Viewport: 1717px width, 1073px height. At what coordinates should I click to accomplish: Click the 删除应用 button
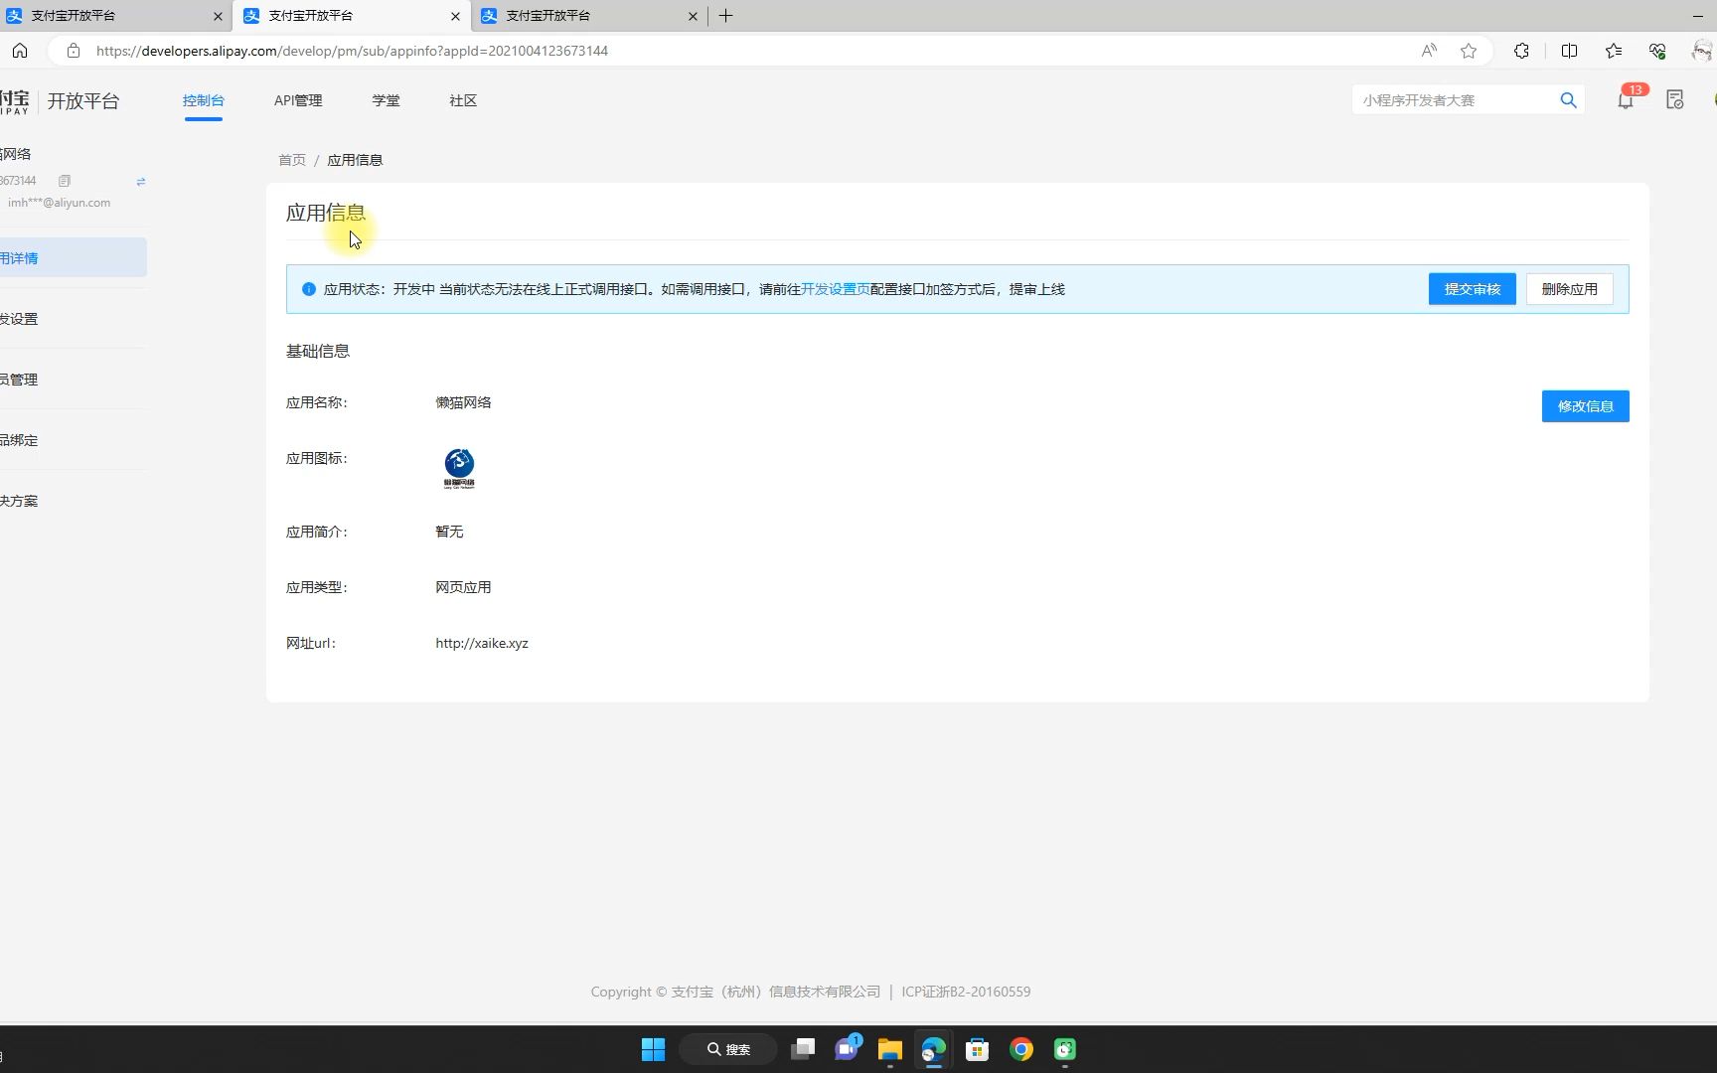1570,289
